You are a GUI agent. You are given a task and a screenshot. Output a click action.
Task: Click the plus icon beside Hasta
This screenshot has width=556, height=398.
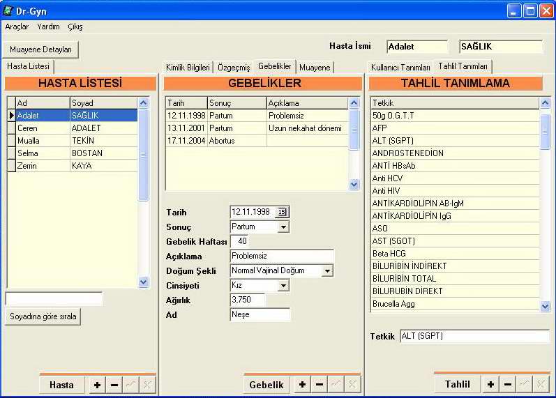click(x=97, y=385)
